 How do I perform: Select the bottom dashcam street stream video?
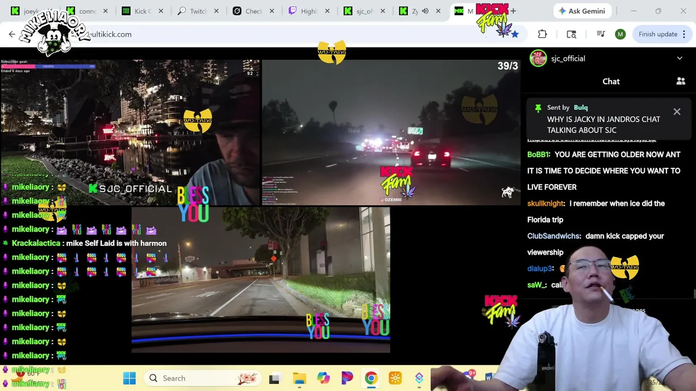(260, 280)
